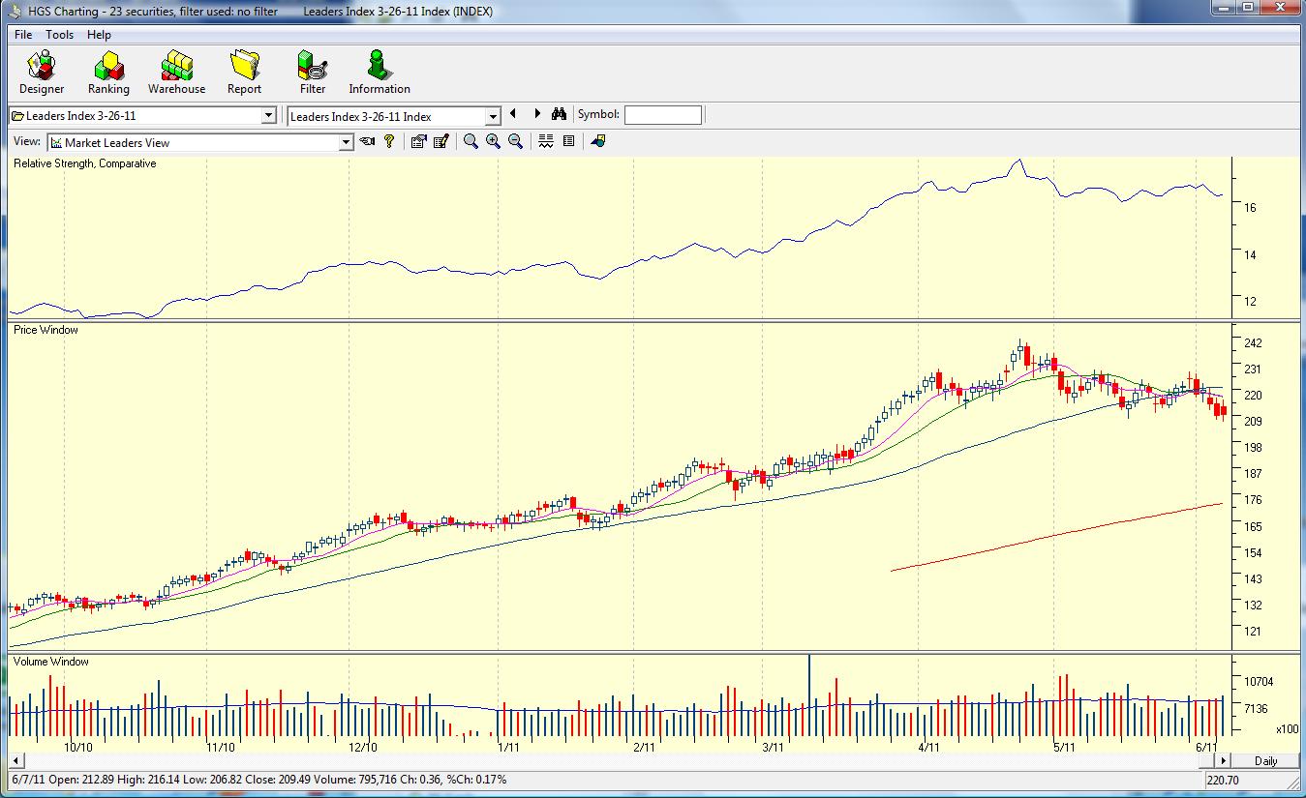
Task: Click the Volume Window label
Action: pyautogui.click(x=51, y=662)
